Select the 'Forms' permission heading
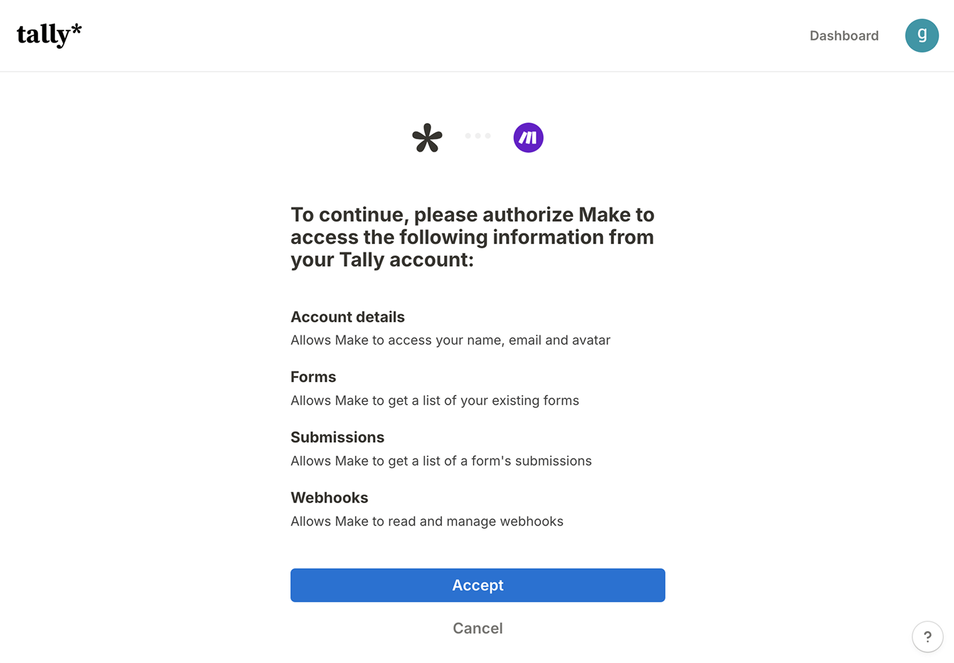Viewport: 954px width, 663px height. click(313, 377)
